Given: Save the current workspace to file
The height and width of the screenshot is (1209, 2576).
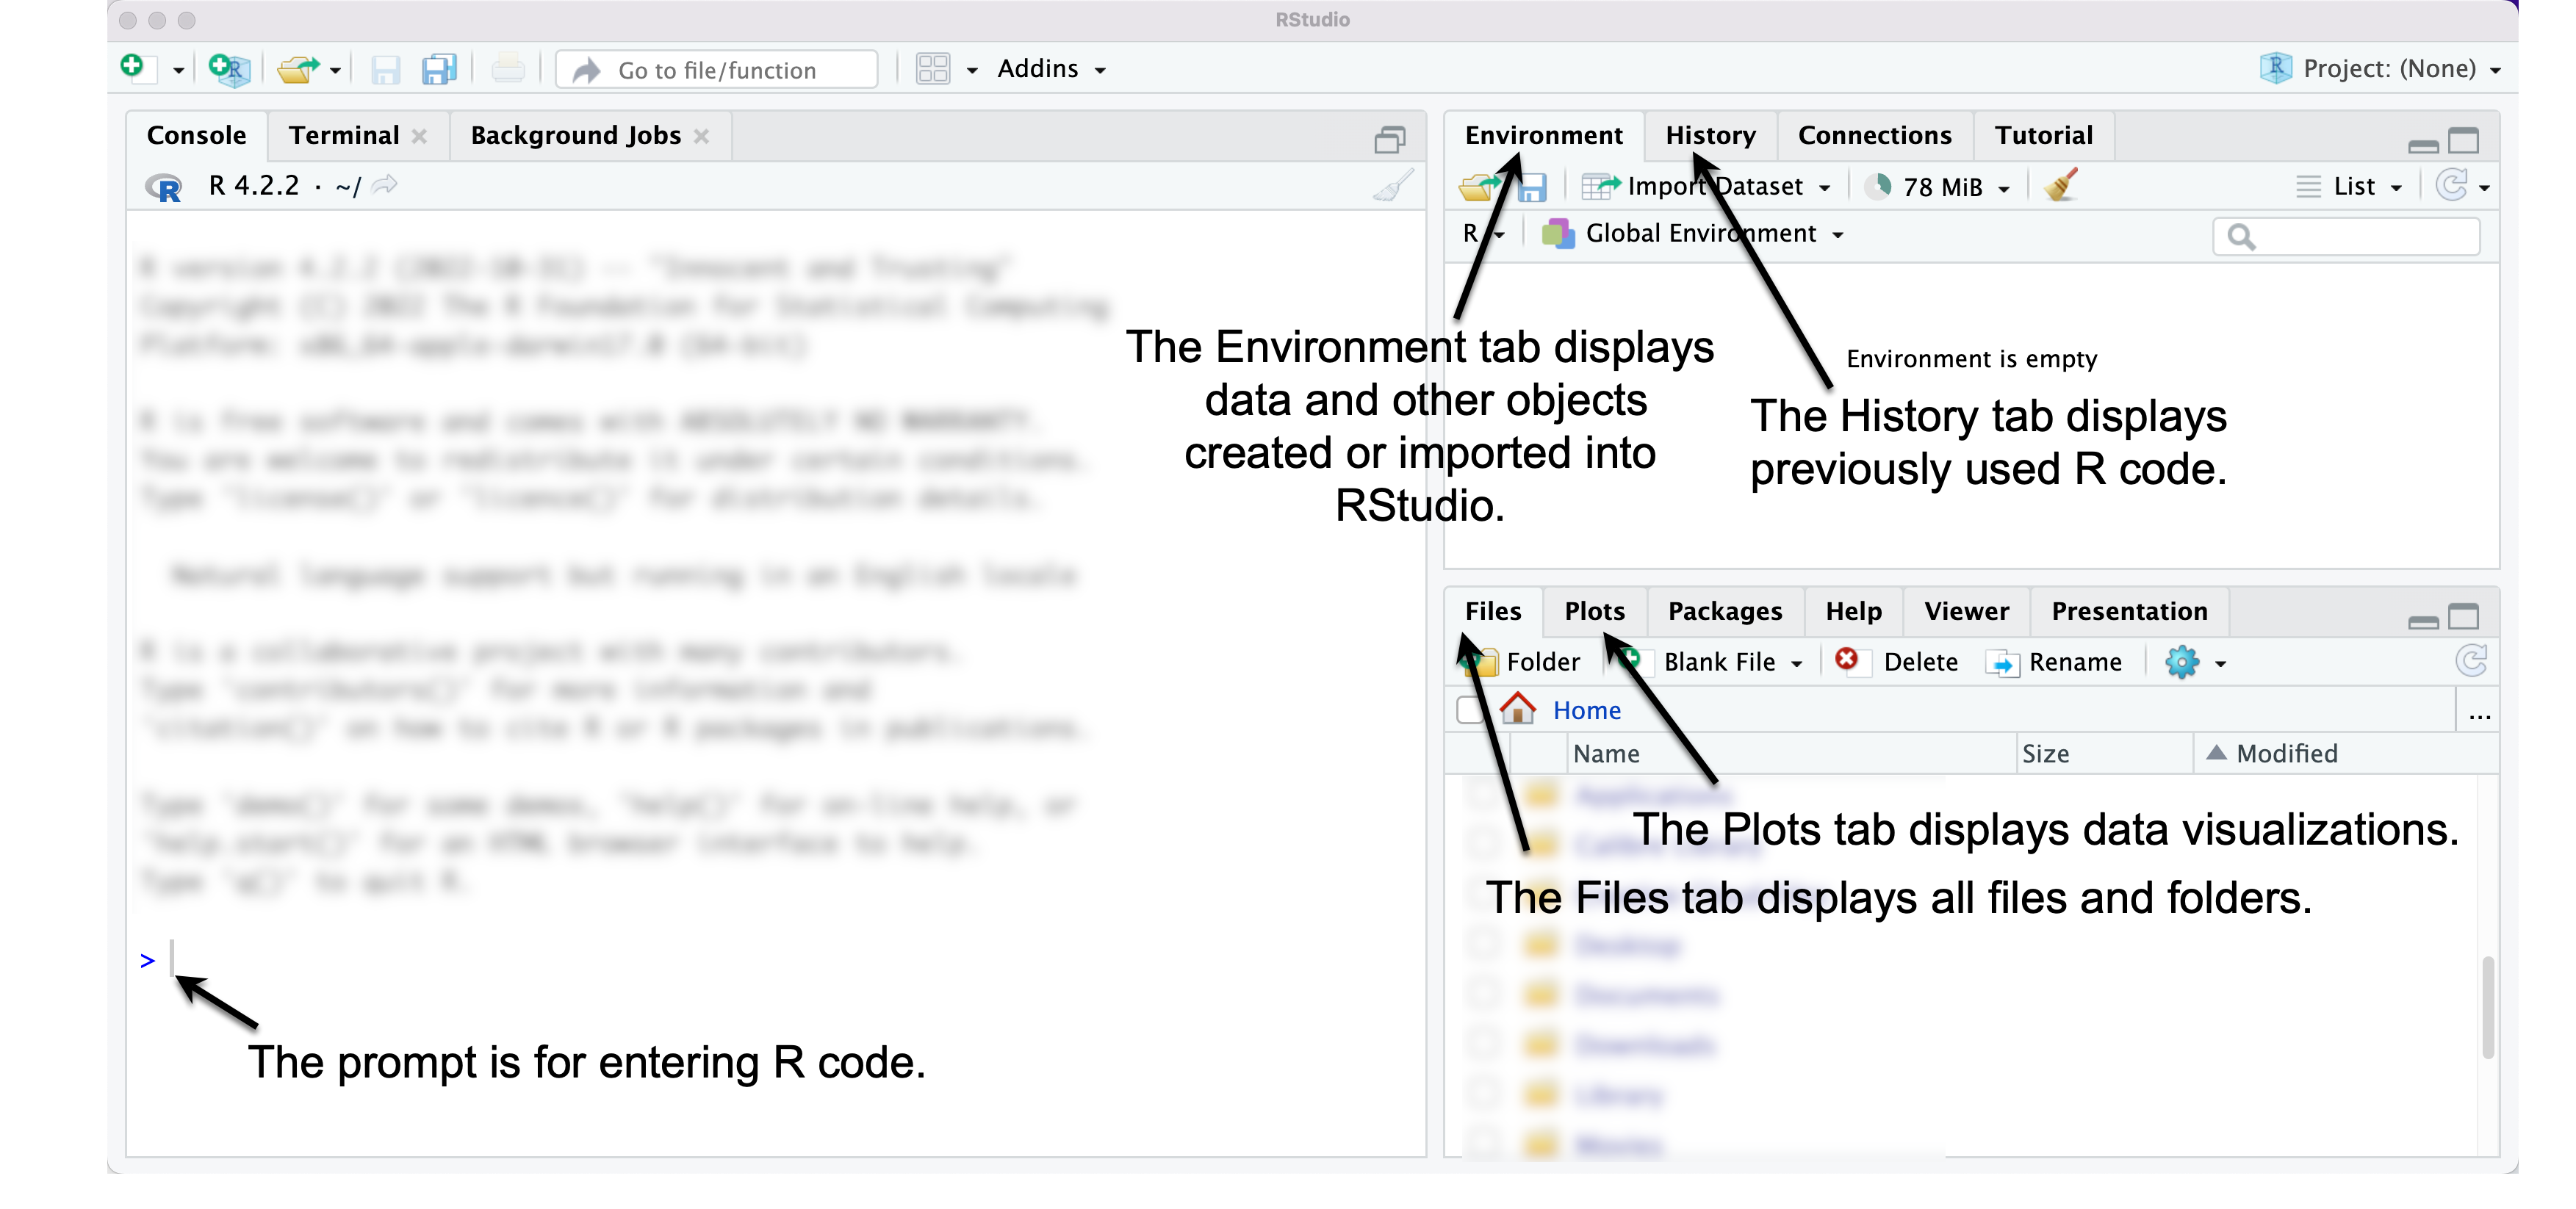Looking at the screenshot, I should point(1532,187).
